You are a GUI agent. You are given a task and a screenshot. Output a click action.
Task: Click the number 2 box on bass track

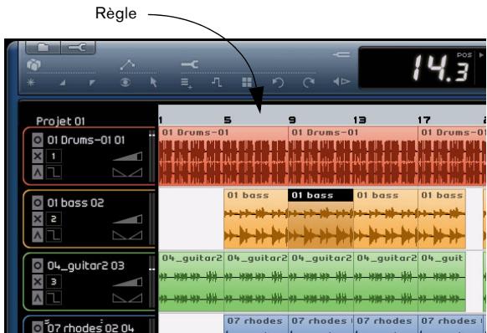pos(54,218)
